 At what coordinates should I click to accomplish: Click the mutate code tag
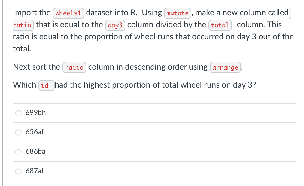[178, 13]
